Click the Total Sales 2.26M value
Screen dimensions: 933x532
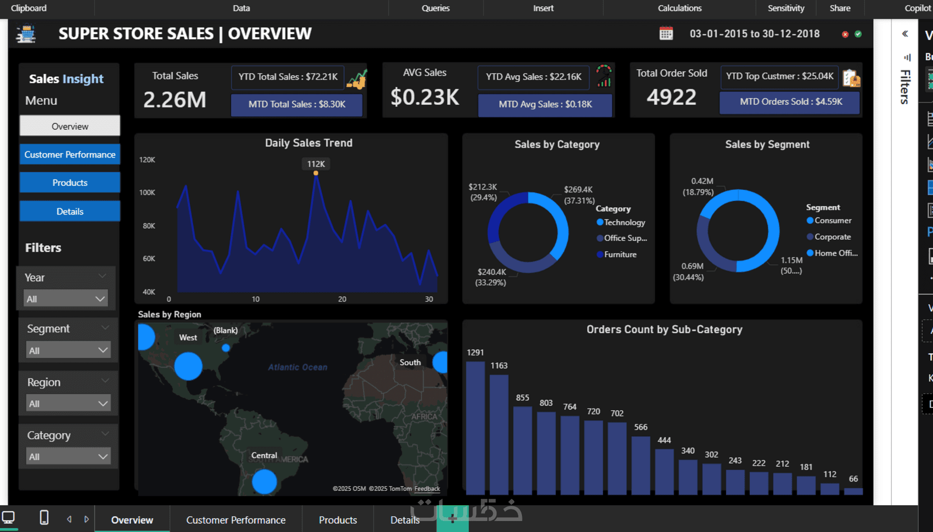[175, 99]
